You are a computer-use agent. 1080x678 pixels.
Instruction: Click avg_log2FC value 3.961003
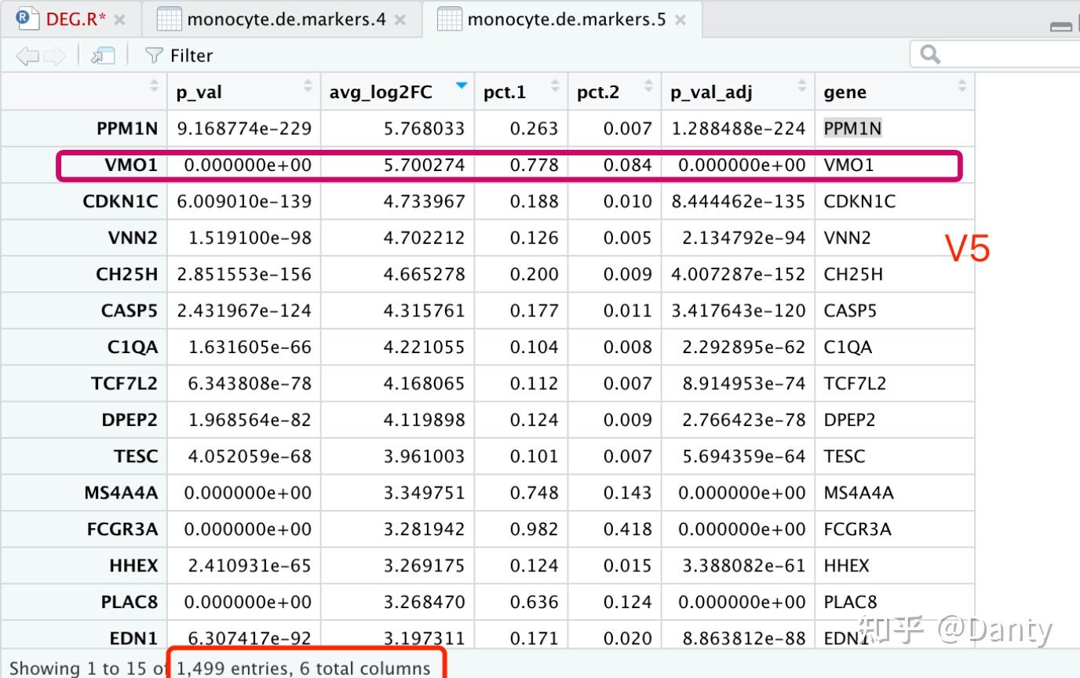[x=424, y=457]
